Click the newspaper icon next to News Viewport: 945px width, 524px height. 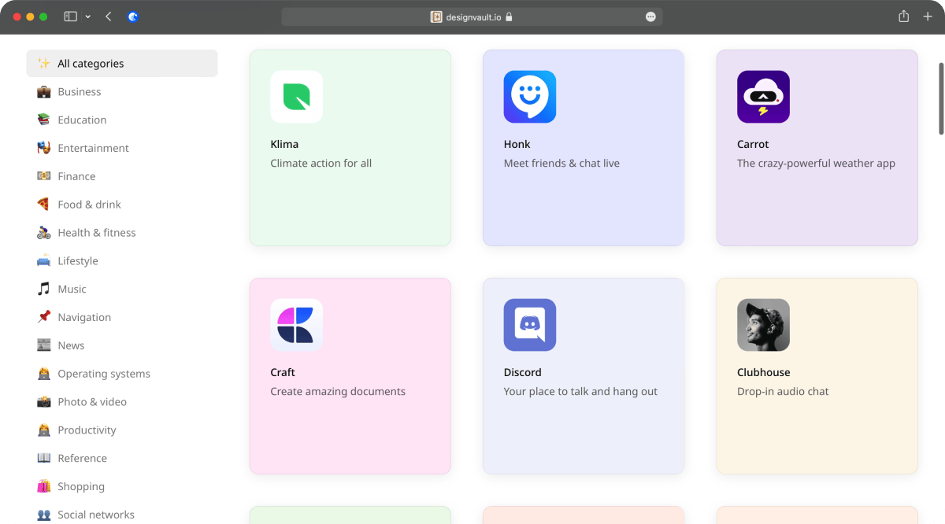pyautogui.click(x=44, y=345)
